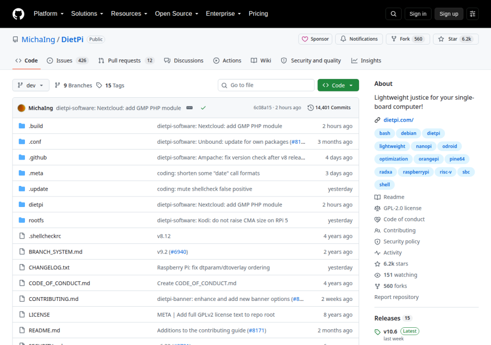Switch to the Actions tab
The width and height of the screenshot is (491, 345).
tap(227, 60)
